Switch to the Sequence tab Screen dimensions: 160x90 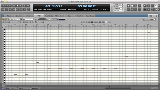click(19, 16)
